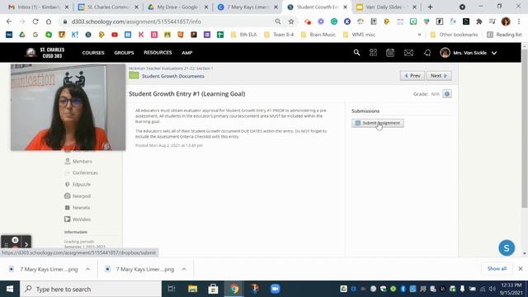
Task: Open Newsela in the course sidebar
Action: pos(81,207)
